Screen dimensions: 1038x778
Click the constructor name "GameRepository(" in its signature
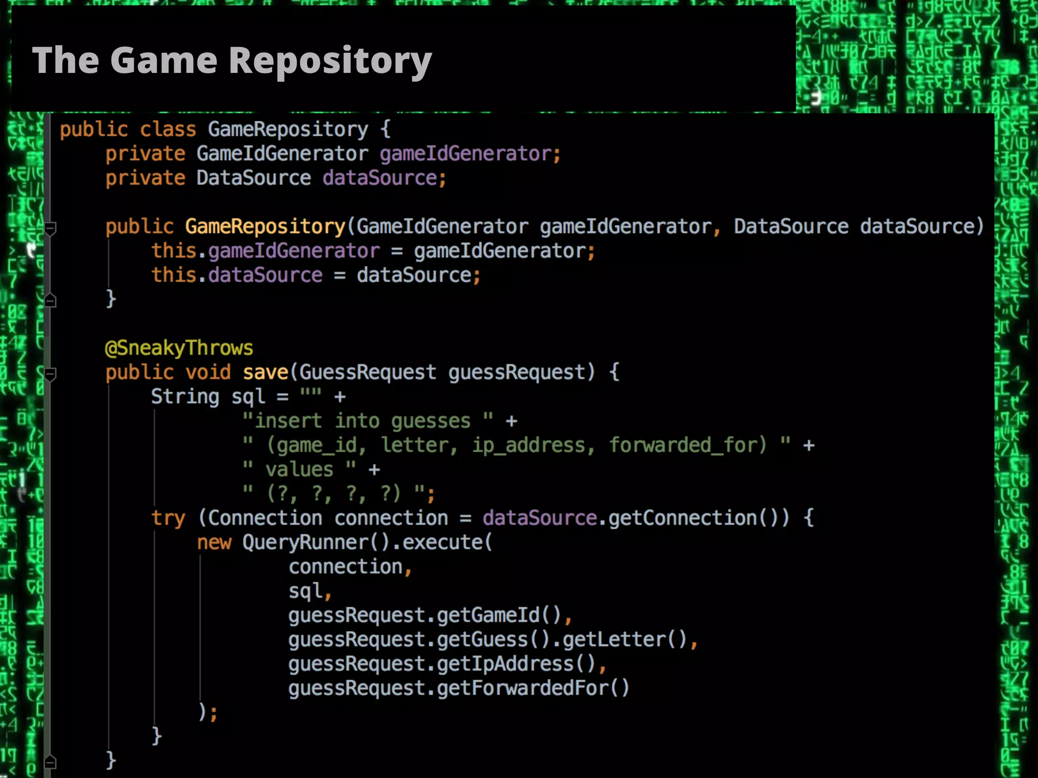click(x=270, y=226)
